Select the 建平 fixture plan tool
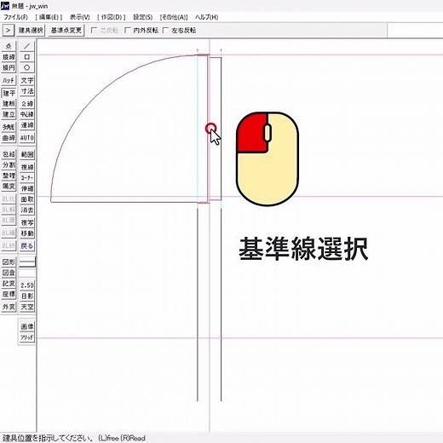The height and width of the screenshot is (443, 443). tap(9, 93)
